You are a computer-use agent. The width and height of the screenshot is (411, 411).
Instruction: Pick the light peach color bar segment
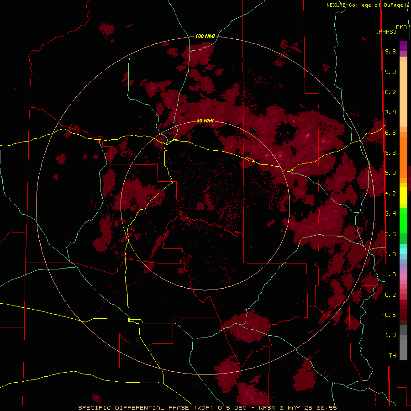(x=403, y=94)
